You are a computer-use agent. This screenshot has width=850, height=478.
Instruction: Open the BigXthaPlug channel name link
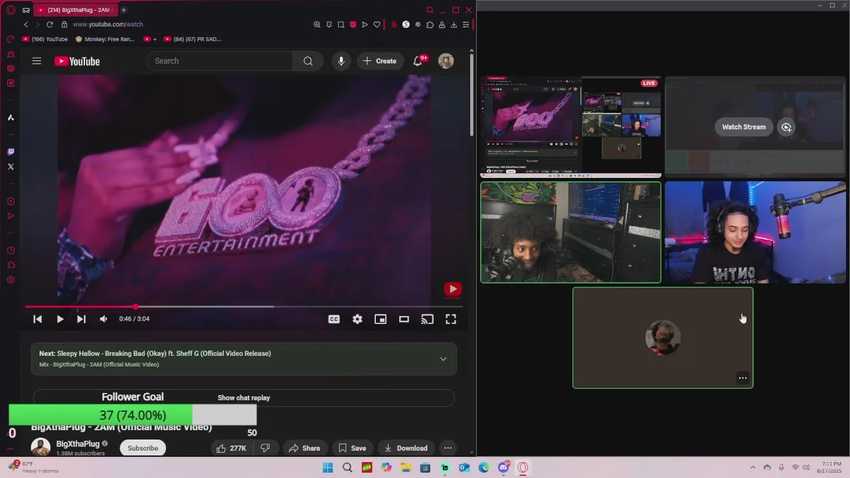click(78, 443)
